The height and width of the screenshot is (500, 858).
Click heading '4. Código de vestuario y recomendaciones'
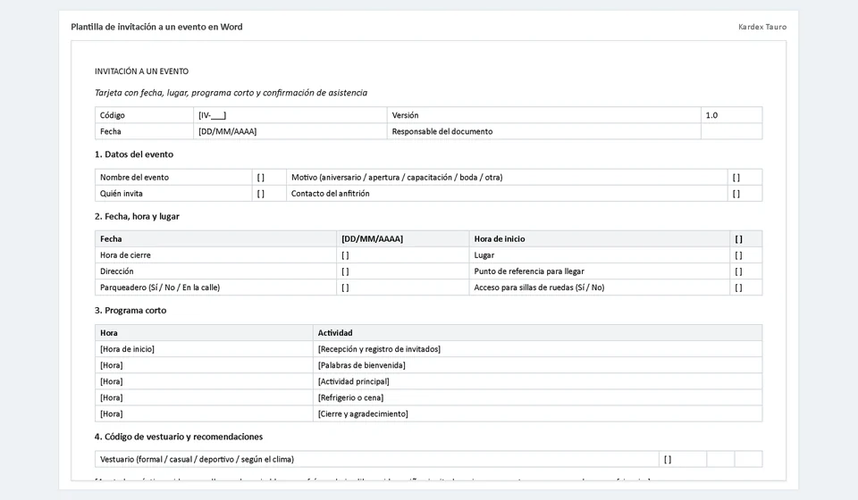click(x=179, y=437)
